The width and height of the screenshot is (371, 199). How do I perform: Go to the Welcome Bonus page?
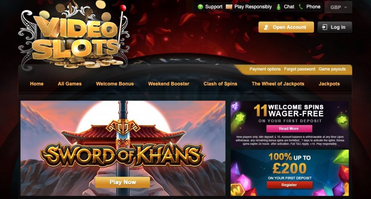[x=115, y=84]
